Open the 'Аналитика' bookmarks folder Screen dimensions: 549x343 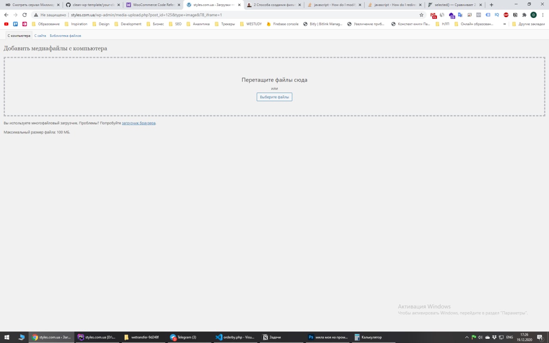point(198,24)
